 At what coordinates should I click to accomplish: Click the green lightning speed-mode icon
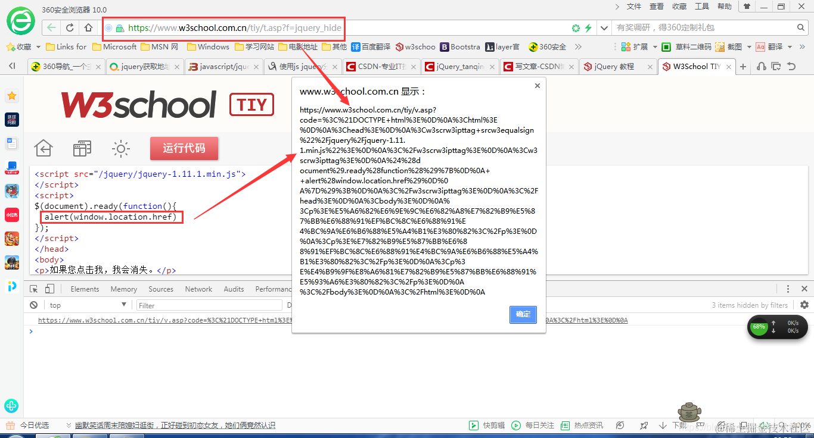pos(588,28)
